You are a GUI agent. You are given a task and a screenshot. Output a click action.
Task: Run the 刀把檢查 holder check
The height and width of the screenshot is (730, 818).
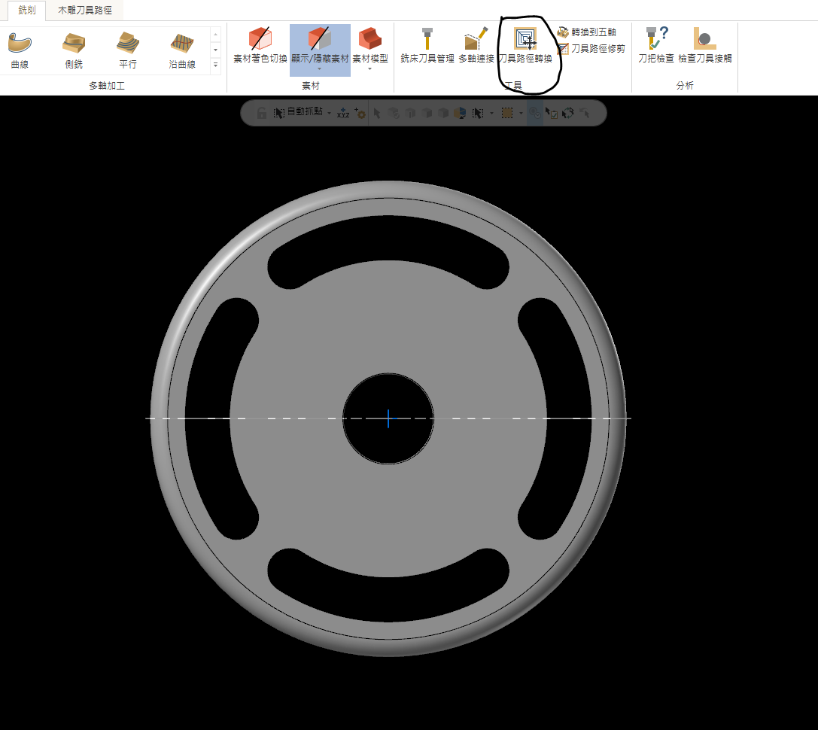[x=655, y=45]
